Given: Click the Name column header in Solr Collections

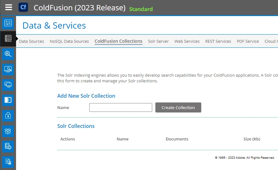Looking at the screenshot, I should click(123, 139).
